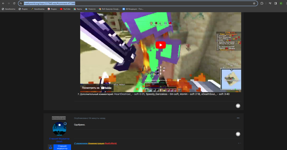Open the green E profile avatar
Viewport: 287px width, 150px height.
[x=281, y=3]
